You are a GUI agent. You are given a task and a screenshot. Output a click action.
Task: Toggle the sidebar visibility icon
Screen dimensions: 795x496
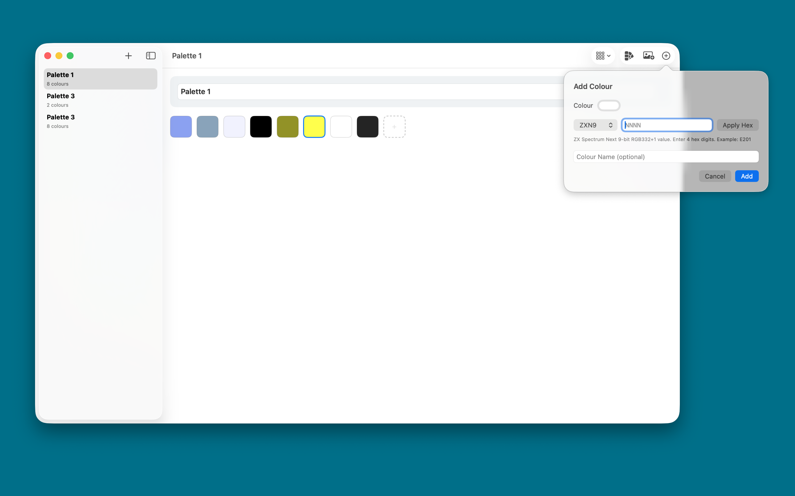pyautogui.click(x=150, y=55)
